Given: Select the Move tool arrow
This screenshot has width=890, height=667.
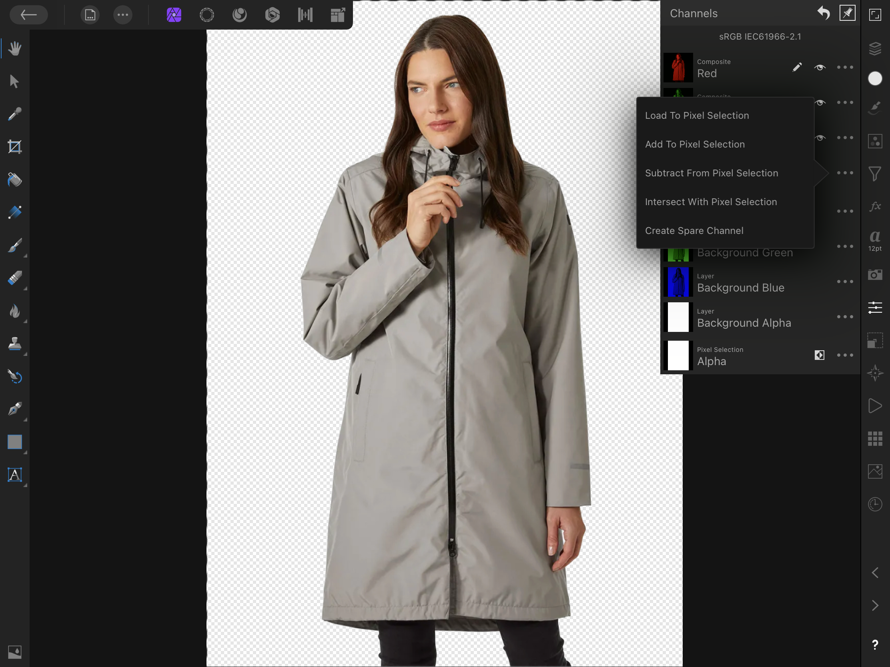Looking at the screenshot, I should [x=14, y=81].
